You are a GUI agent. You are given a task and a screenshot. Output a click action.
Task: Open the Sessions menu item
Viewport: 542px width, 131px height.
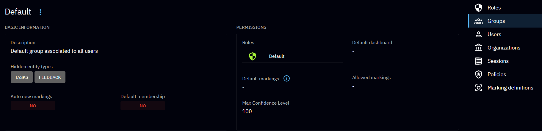coord(498,61)
